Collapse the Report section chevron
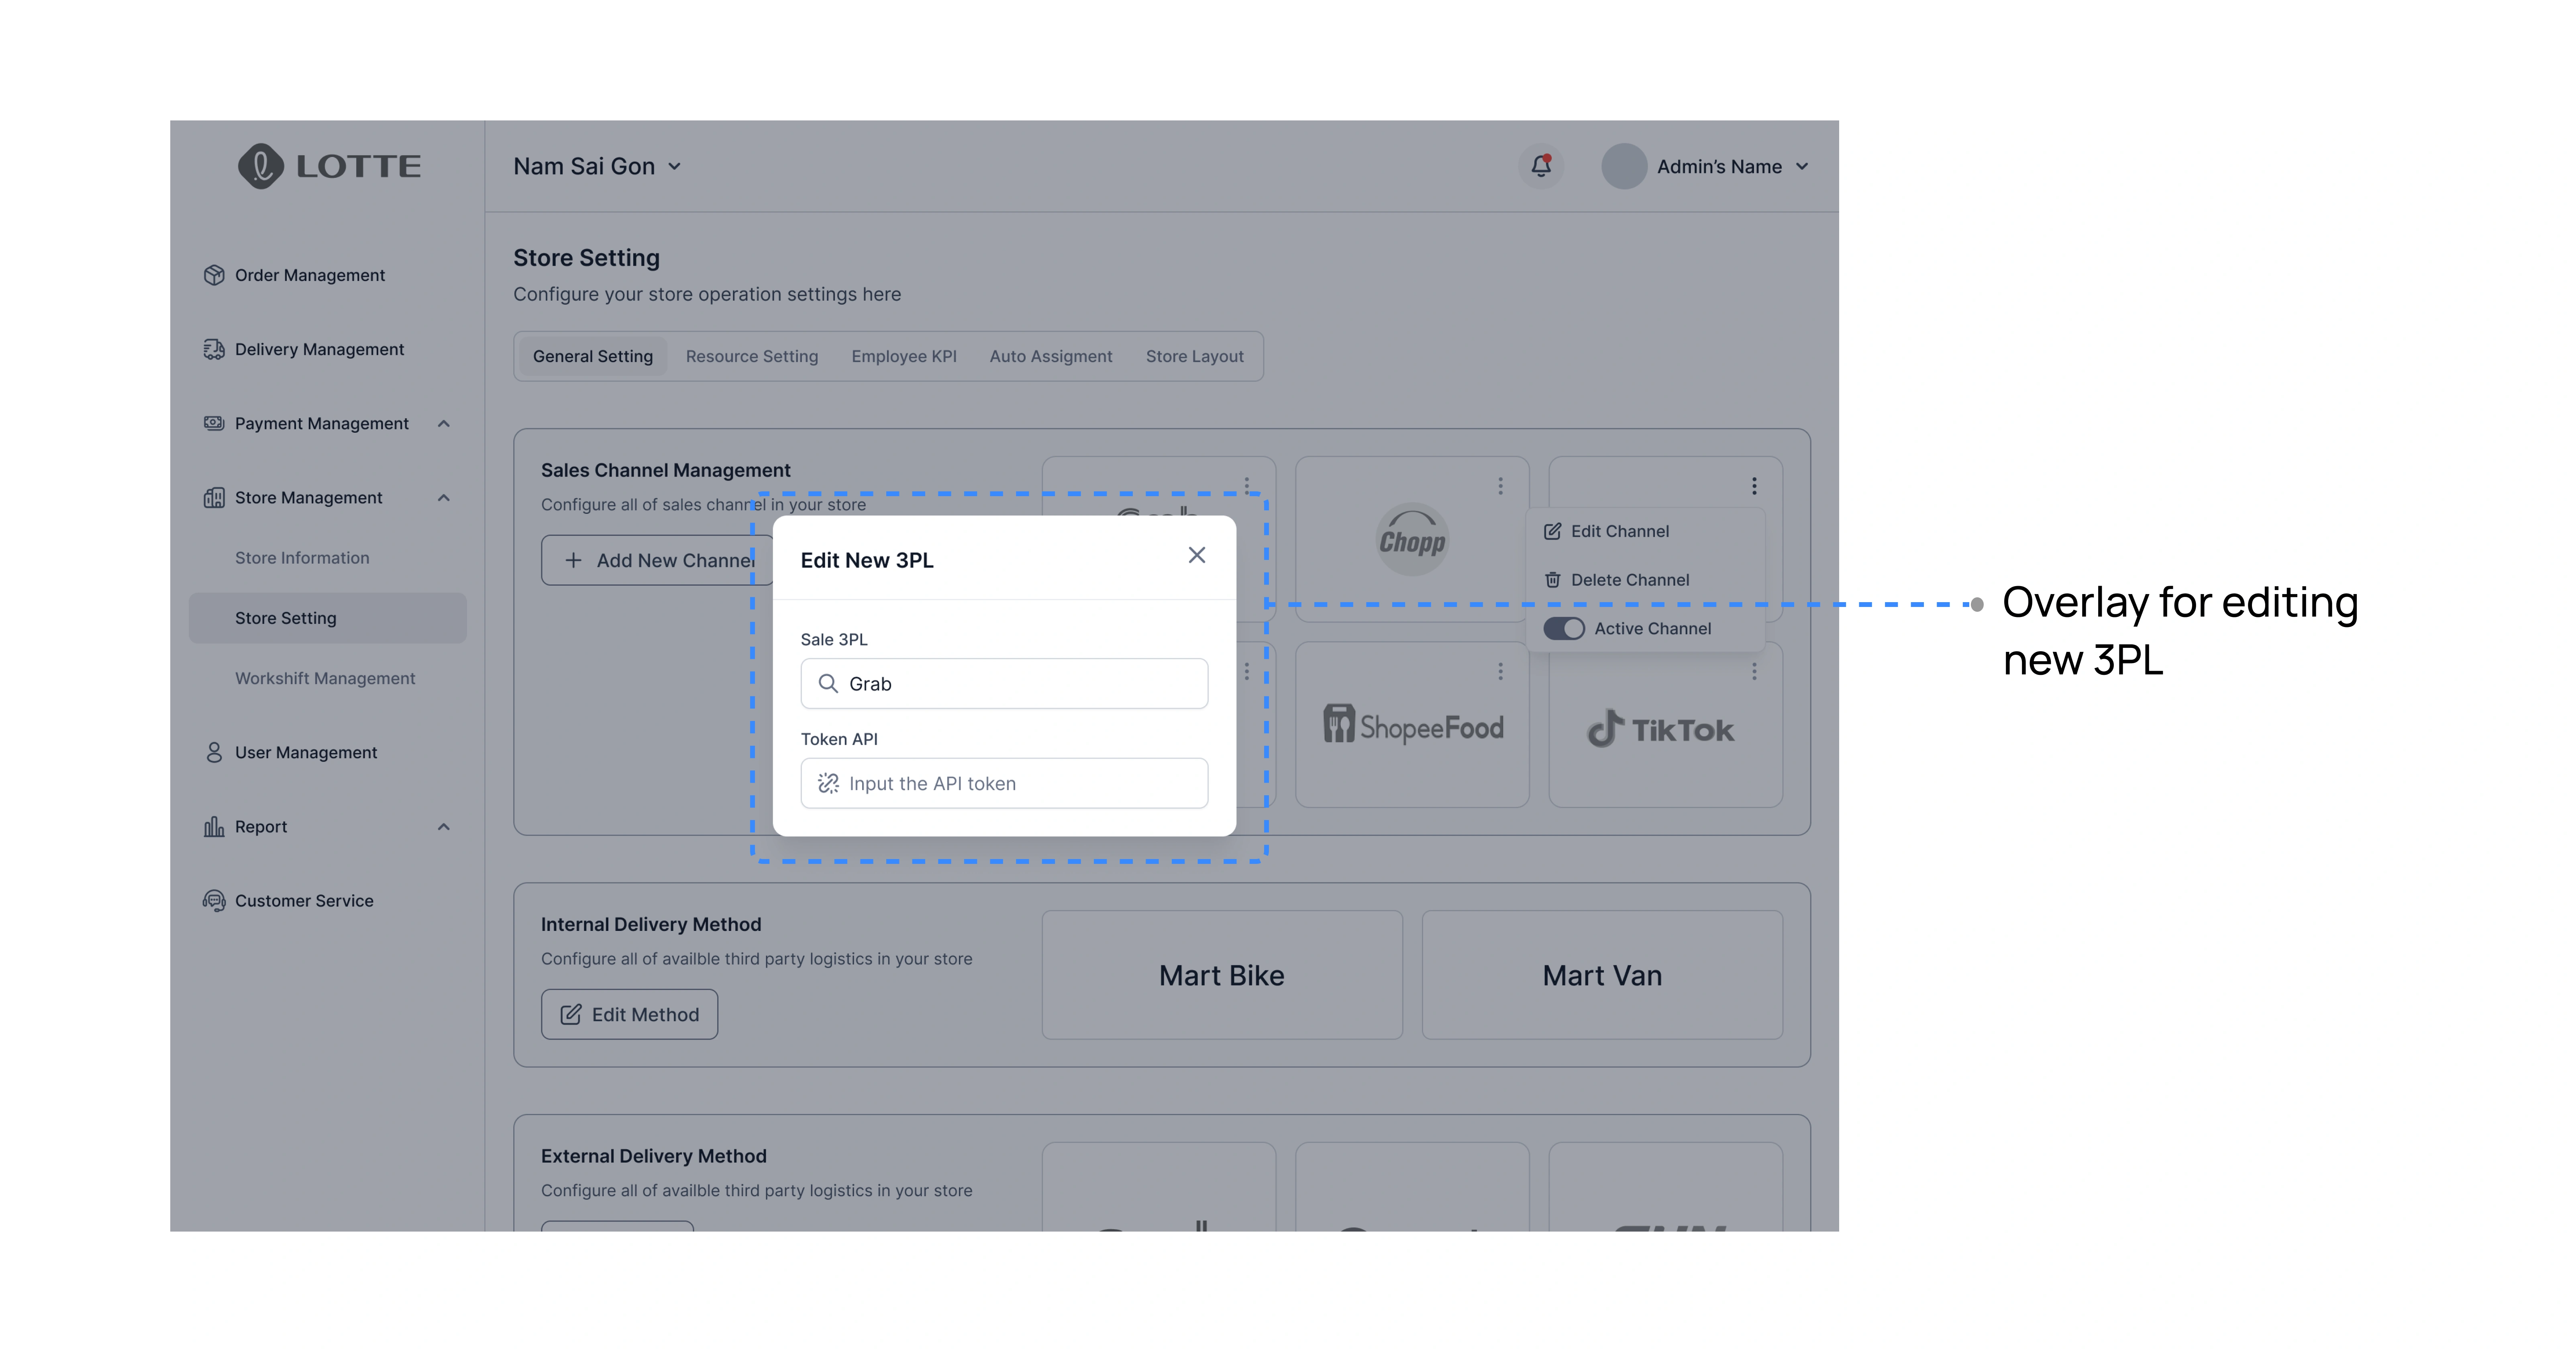The height and width of the screenshot is (1352, 2570). click(x=444, y=827)
